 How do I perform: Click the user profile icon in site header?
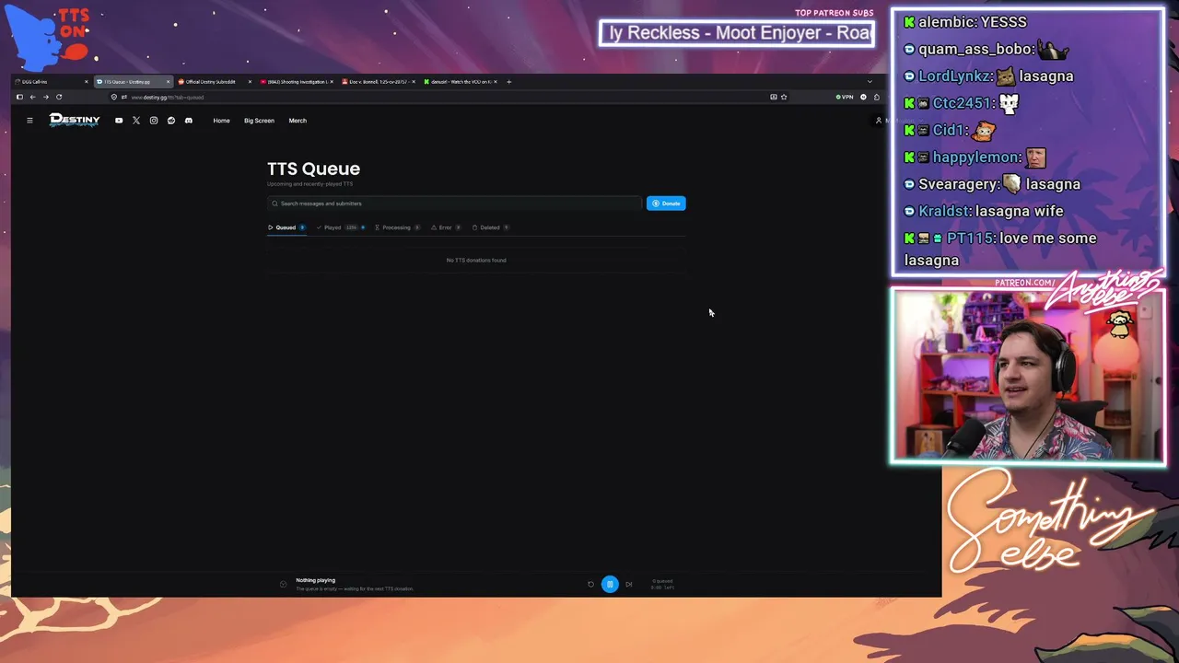click(x=879, y=121)
